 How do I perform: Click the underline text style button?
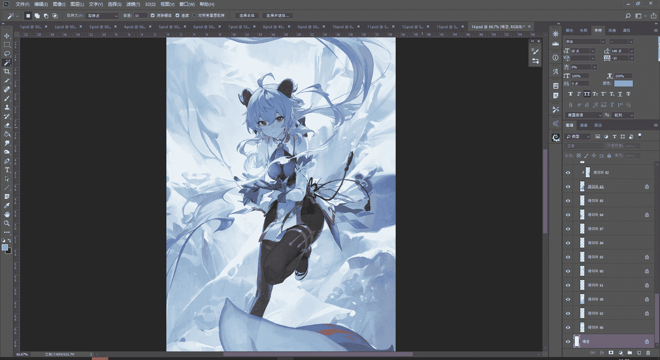620,94
